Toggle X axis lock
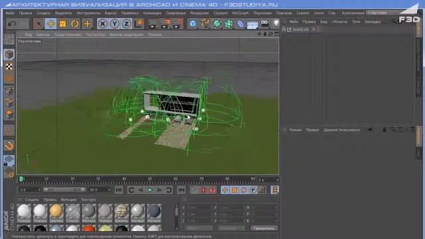The width and height of the screenshot is (425, 239). coord(102,24)
